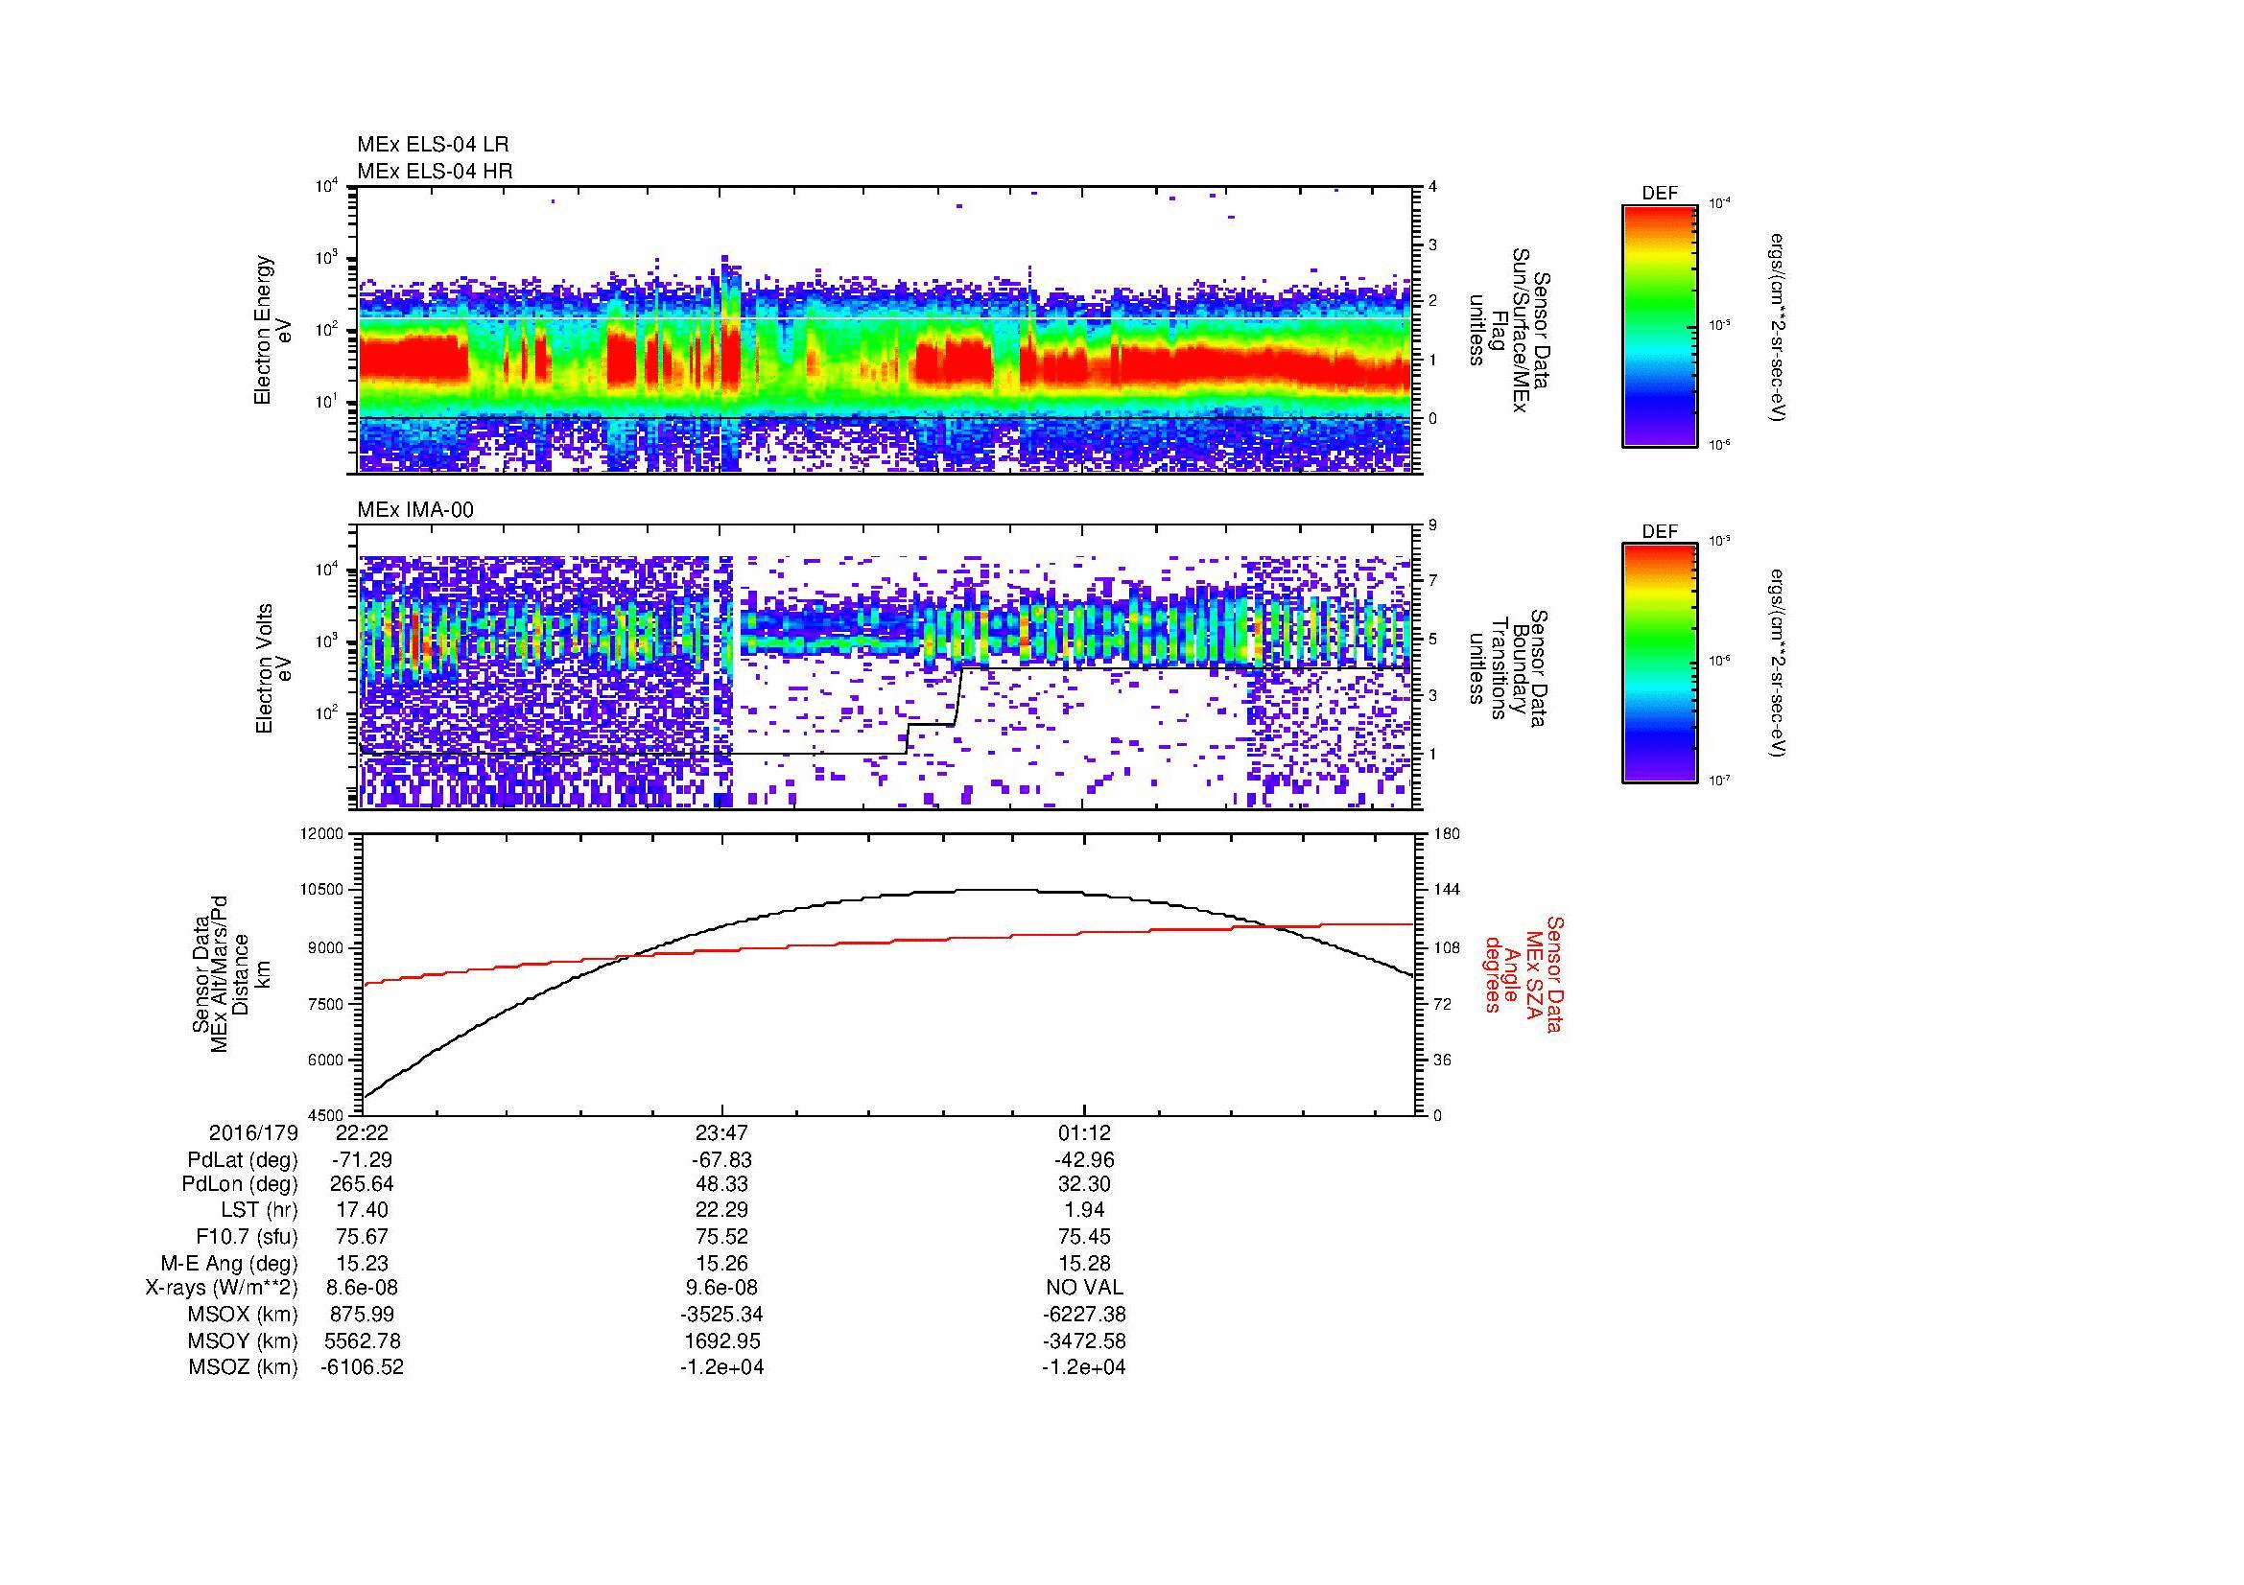Click the LST value '17.40'
The width and height of the screenshot is (2244, 1585).
tap(362, 1210)
